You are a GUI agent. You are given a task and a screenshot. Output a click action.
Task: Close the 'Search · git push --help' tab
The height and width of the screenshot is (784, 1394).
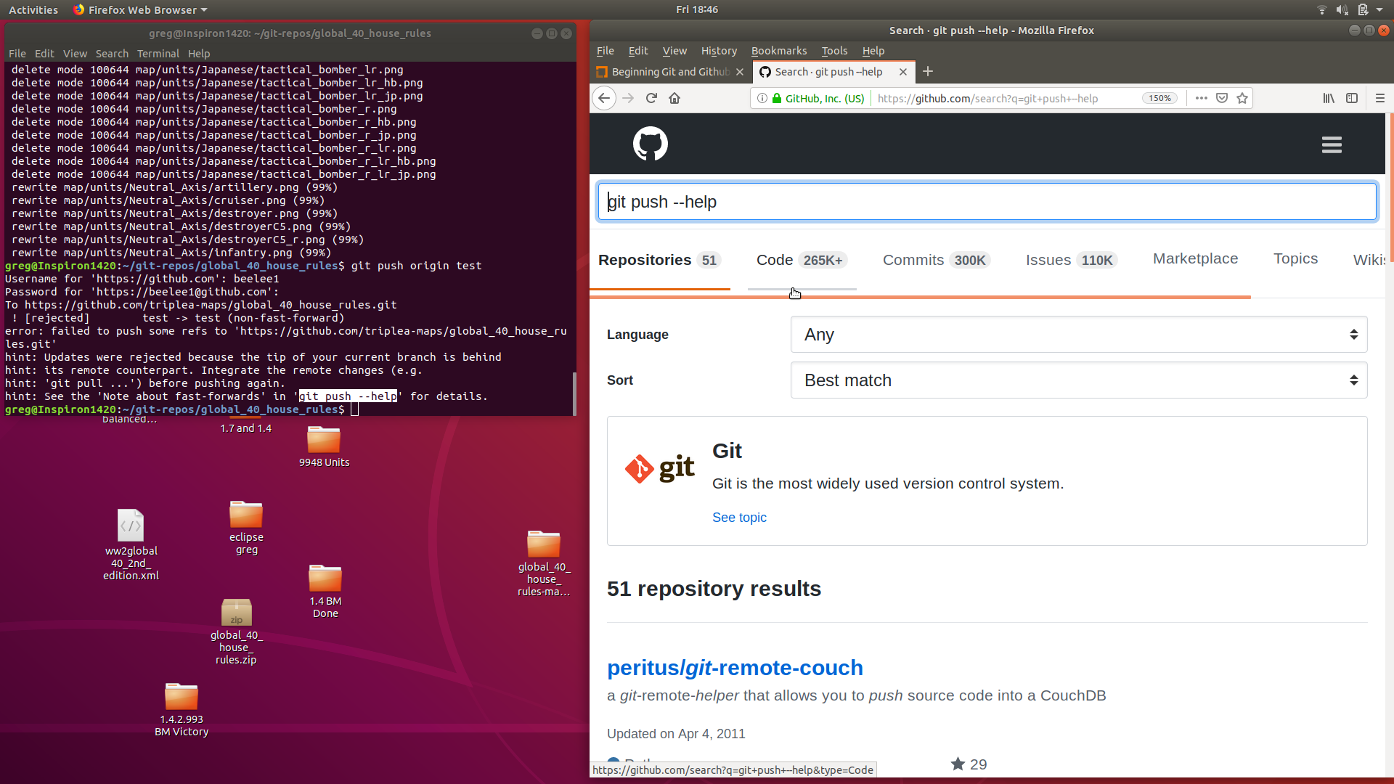[x=903, y=72]
